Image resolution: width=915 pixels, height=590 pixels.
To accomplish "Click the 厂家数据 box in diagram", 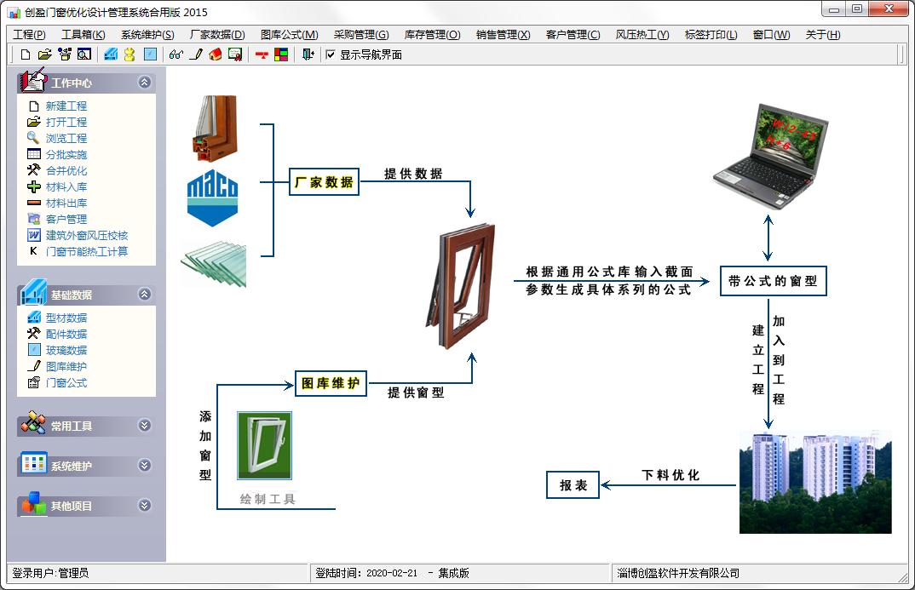I will coord(324,182).
